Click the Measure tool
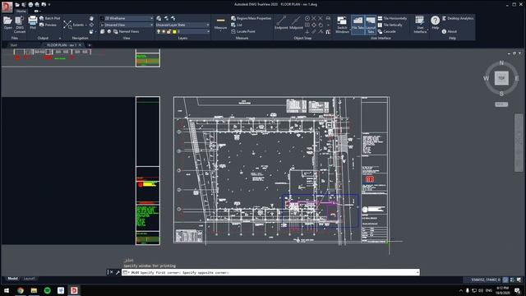Screen dimensions: 526x296 coord(220,23)
